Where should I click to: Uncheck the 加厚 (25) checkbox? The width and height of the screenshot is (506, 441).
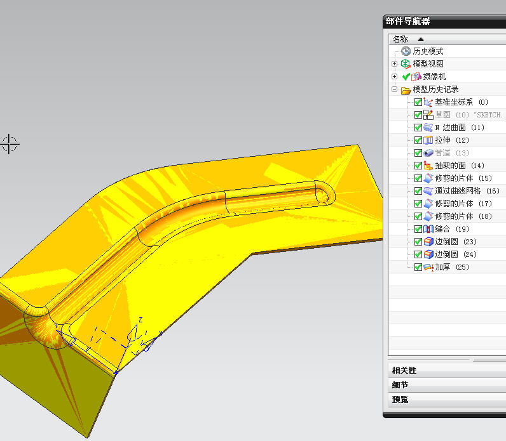click(x=418, y=267)
